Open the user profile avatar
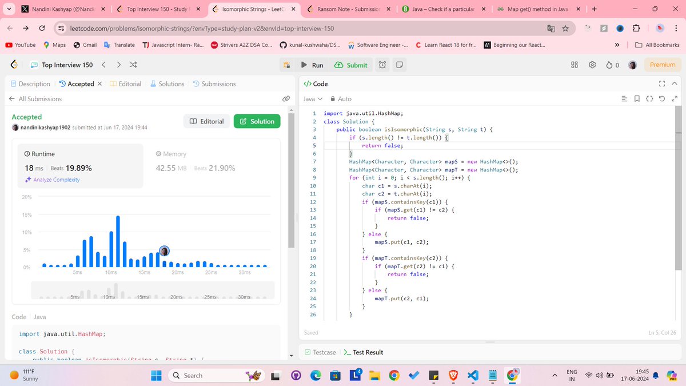Image resolution: width=686 pixels, height=386 pixels. pos(632,65)
